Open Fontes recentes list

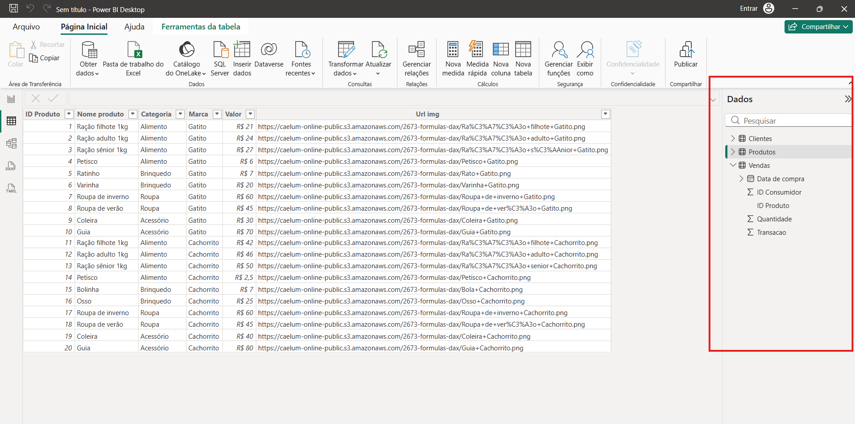point(301,59)
